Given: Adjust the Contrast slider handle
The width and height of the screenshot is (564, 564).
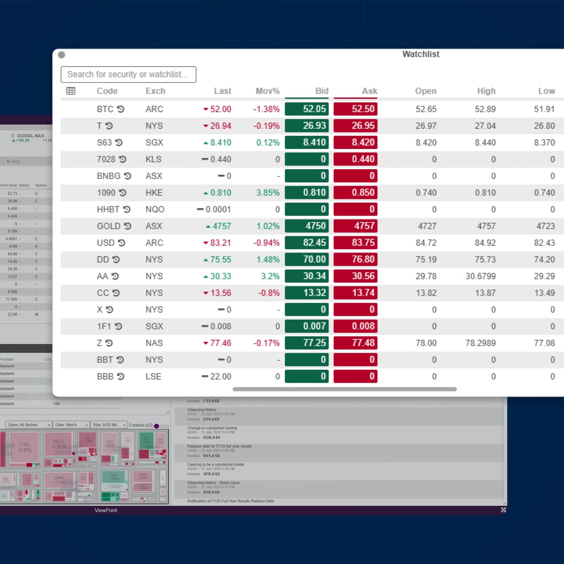Looking at the screenshot, I should [157, 426].
